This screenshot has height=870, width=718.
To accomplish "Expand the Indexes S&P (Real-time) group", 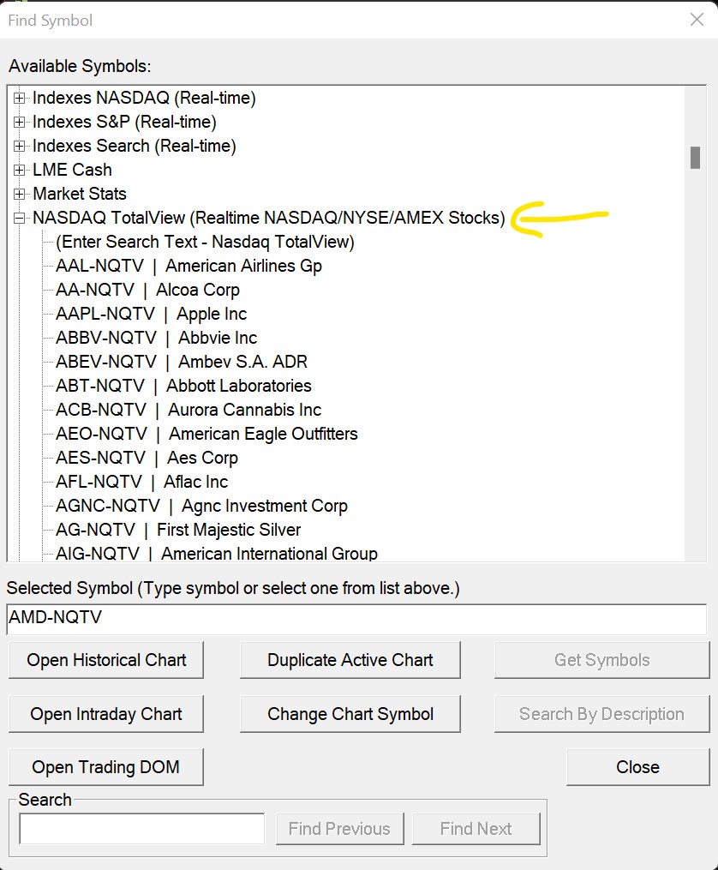I will tap(20, 123).
